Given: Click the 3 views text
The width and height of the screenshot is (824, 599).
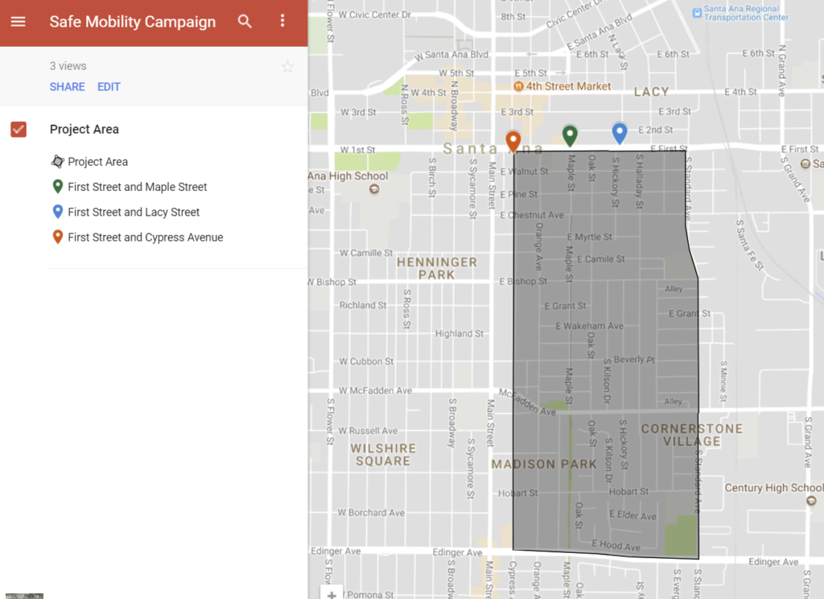Looking at the screenshot, I should tap(68, 66).
